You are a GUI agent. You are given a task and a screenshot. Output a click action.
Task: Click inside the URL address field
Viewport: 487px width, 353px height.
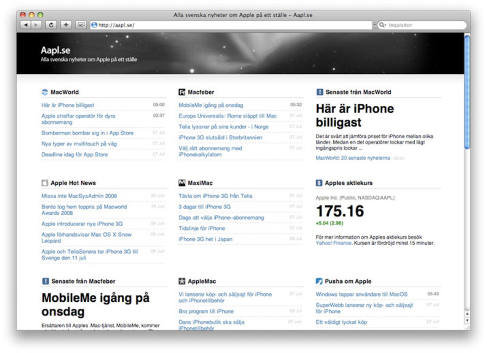190,25
